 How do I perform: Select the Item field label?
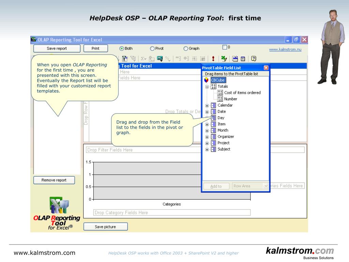pos(222,124)
